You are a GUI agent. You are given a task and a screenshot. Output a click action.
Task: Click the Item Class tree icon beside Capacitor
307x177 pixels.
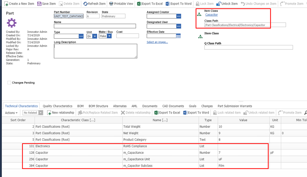(x=199, y=15)
